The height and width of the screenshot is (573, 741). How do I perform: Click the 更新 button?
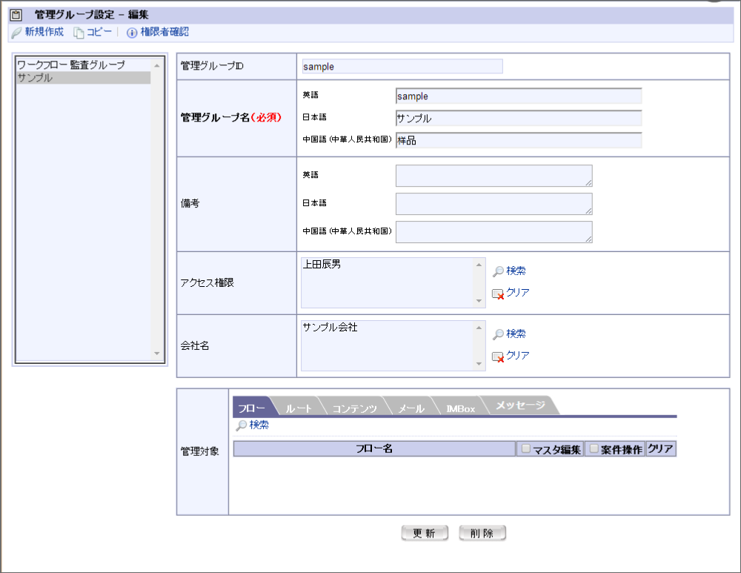click(425, 533)
